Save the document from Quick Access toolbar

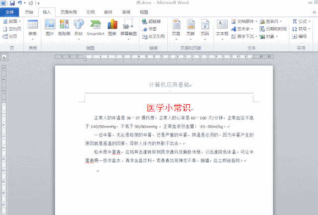point(12,3)
